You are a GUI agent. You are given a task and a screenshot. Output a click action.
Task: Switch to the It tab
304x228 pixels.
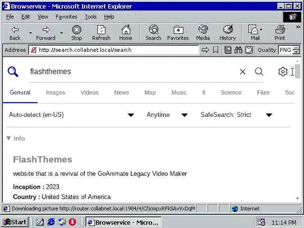click(x=204, y=93)
